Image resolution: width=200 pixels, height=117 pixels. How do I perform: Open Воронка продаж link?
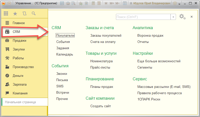coord(150,36)
